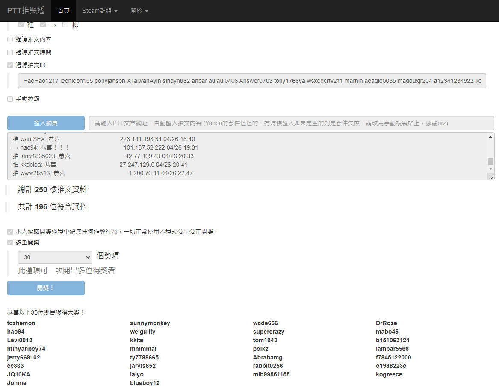Click the hao94 comment line
Screen dimensions: 499x388
click(x=105, y=147)
